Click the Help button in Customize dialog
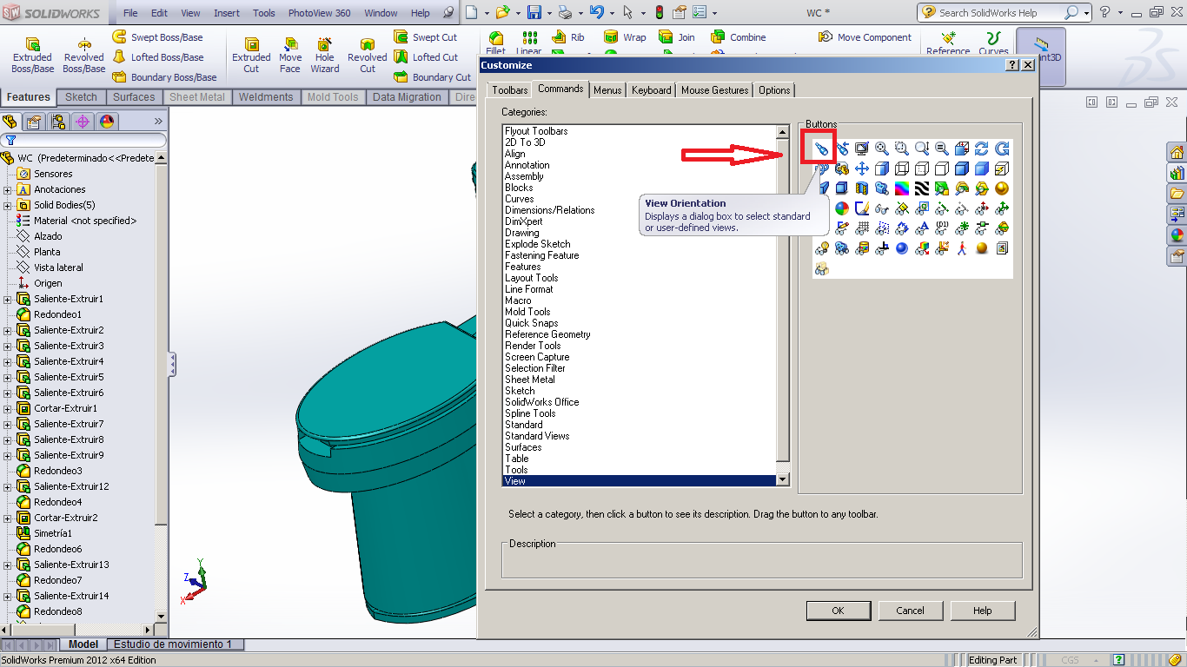The width and height of the screenshot is (1187, 667). point(982,611)
